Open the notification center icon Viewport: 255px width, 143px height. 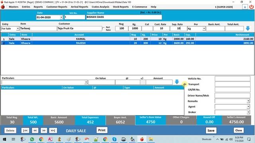[249, 139]
